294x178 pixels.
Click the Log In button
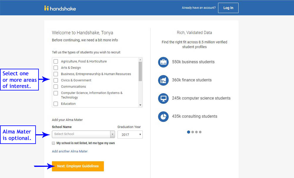[x=228, y=8]
